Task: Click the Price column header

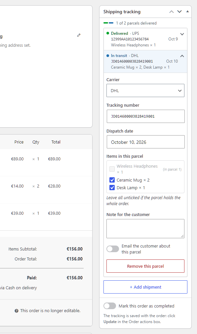Action: click(x=19, y=142)
